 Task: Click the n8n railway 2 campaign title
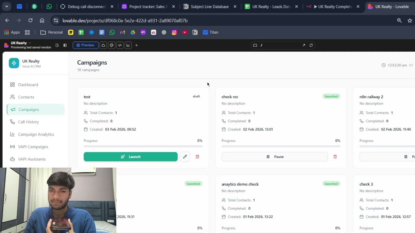[371, 97]
